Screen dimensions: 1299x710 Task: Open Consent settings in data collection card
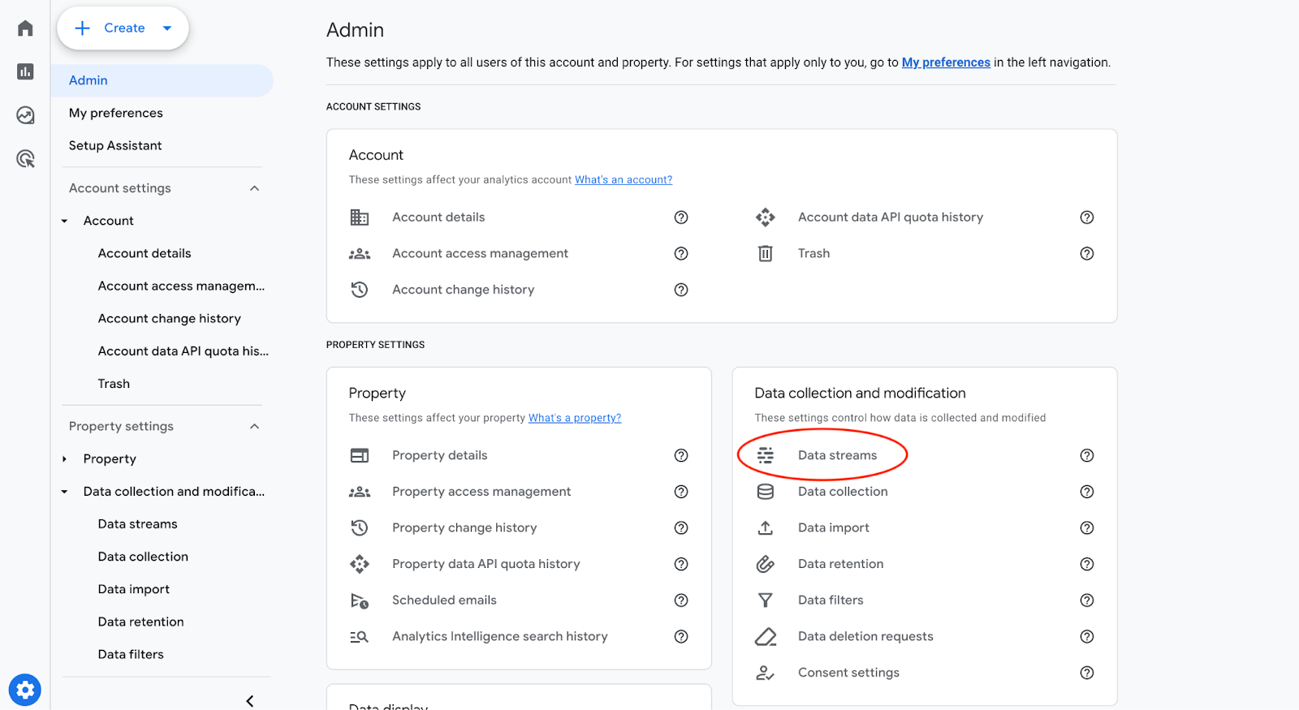[x=848, y=673]
